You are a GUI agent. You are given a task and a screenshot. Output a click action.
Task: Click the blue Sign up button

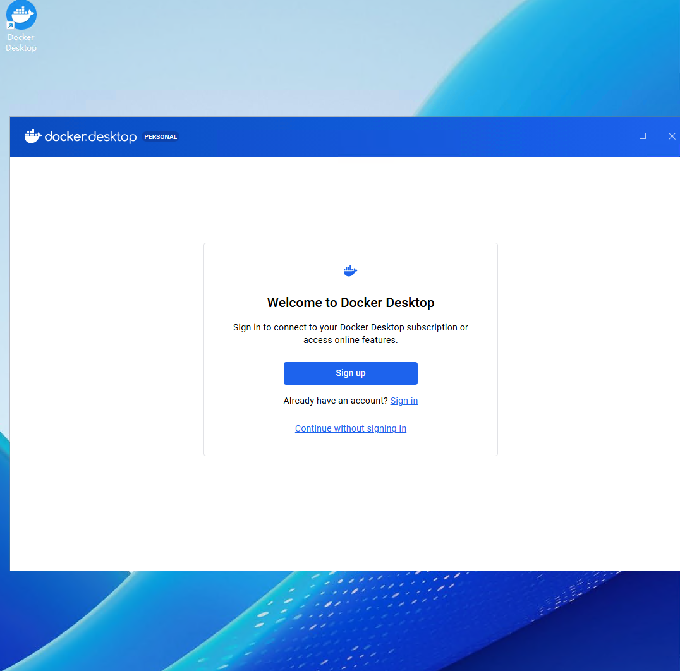[x=350, y=373]
